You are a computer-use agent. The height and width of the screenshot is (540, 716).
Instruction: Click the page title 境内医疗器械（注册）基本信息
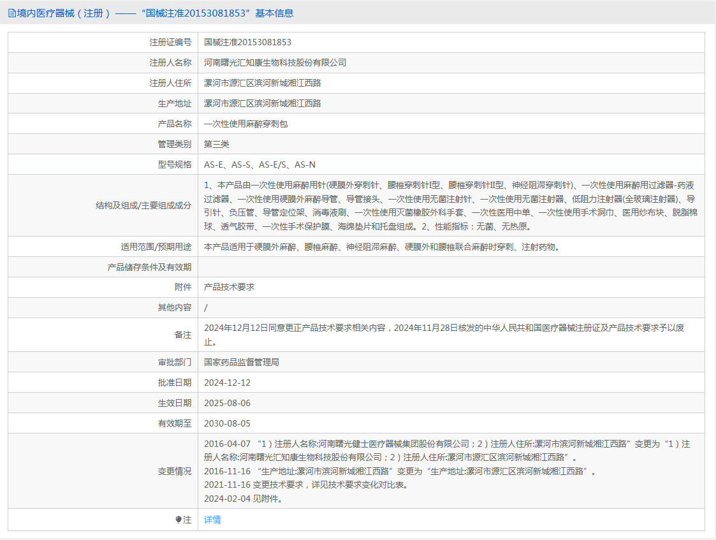[x=155, y=13]
